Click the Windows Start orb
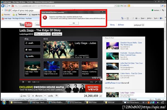The height and width of the screenshot is (110, 167). point(4,102)
